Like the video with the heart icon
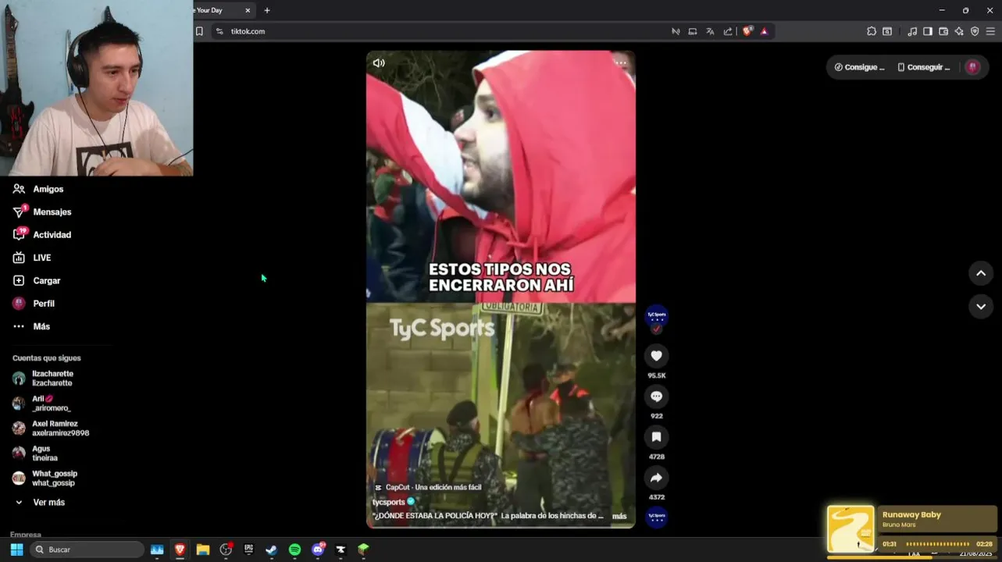The width and height of the screenshot is (1002, 562). point(657,356)
